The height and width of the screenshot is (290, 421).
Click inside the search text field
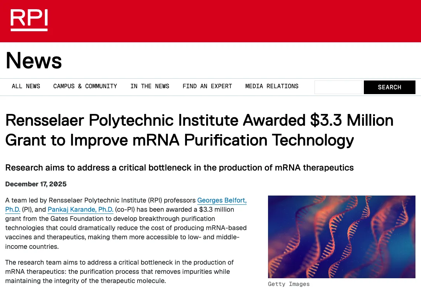pos(338,87)
